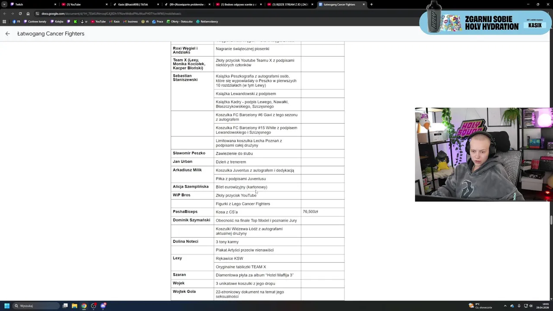Select the Figurki z Lego Cancer Fighters cell
This screenshot has height=311, width=553.
257,204
